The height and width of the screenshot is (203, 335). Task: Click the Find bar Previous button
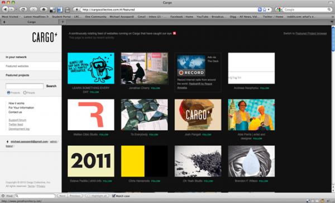tap(75, 196)
